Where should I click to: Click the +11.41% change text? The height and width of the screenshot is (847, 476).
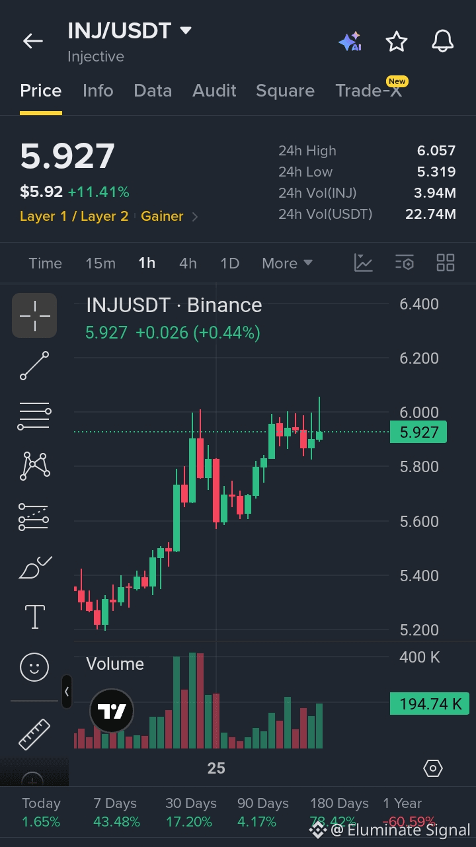pos(99,192)
